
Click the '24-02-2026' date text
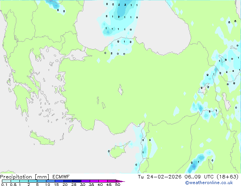coord(164,177)
